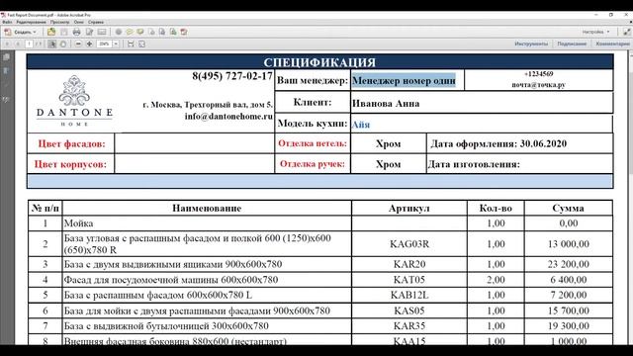Click the read mode expand icon
Image resolution: width=633 pixels, height=356 pixels.
click(626, 32)
